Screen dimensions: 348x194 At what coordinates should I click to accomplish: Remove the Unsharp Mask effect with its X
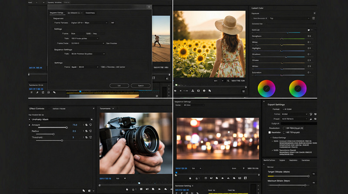[x=92, y=119]
